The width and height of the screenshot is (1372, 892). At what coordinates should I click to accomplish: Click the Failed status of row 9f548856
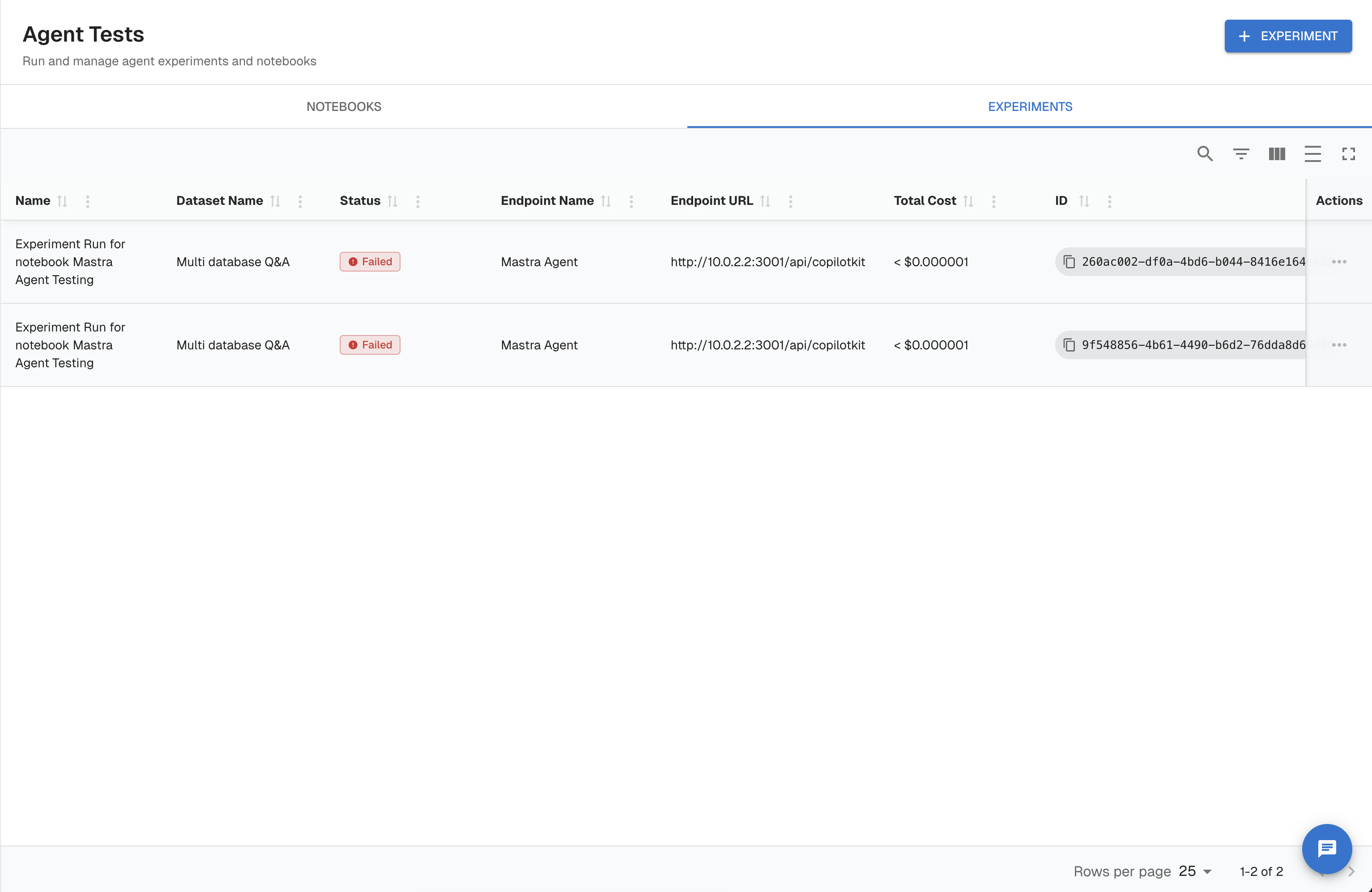[x=370, y=344]
